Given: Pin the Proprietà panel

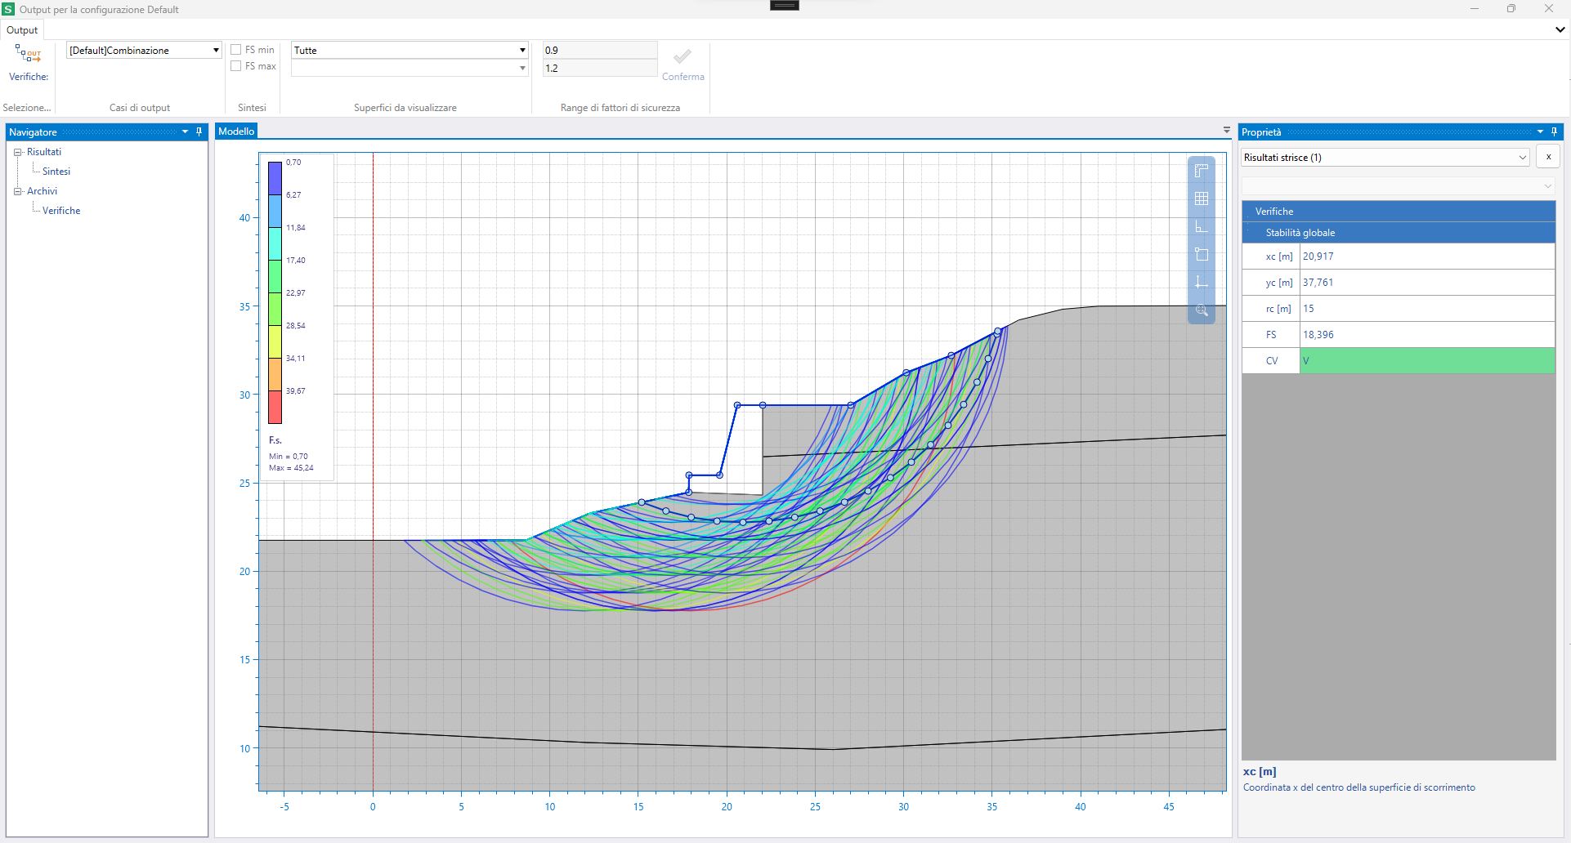Looking at the screenshot, I should (1554, 132).
